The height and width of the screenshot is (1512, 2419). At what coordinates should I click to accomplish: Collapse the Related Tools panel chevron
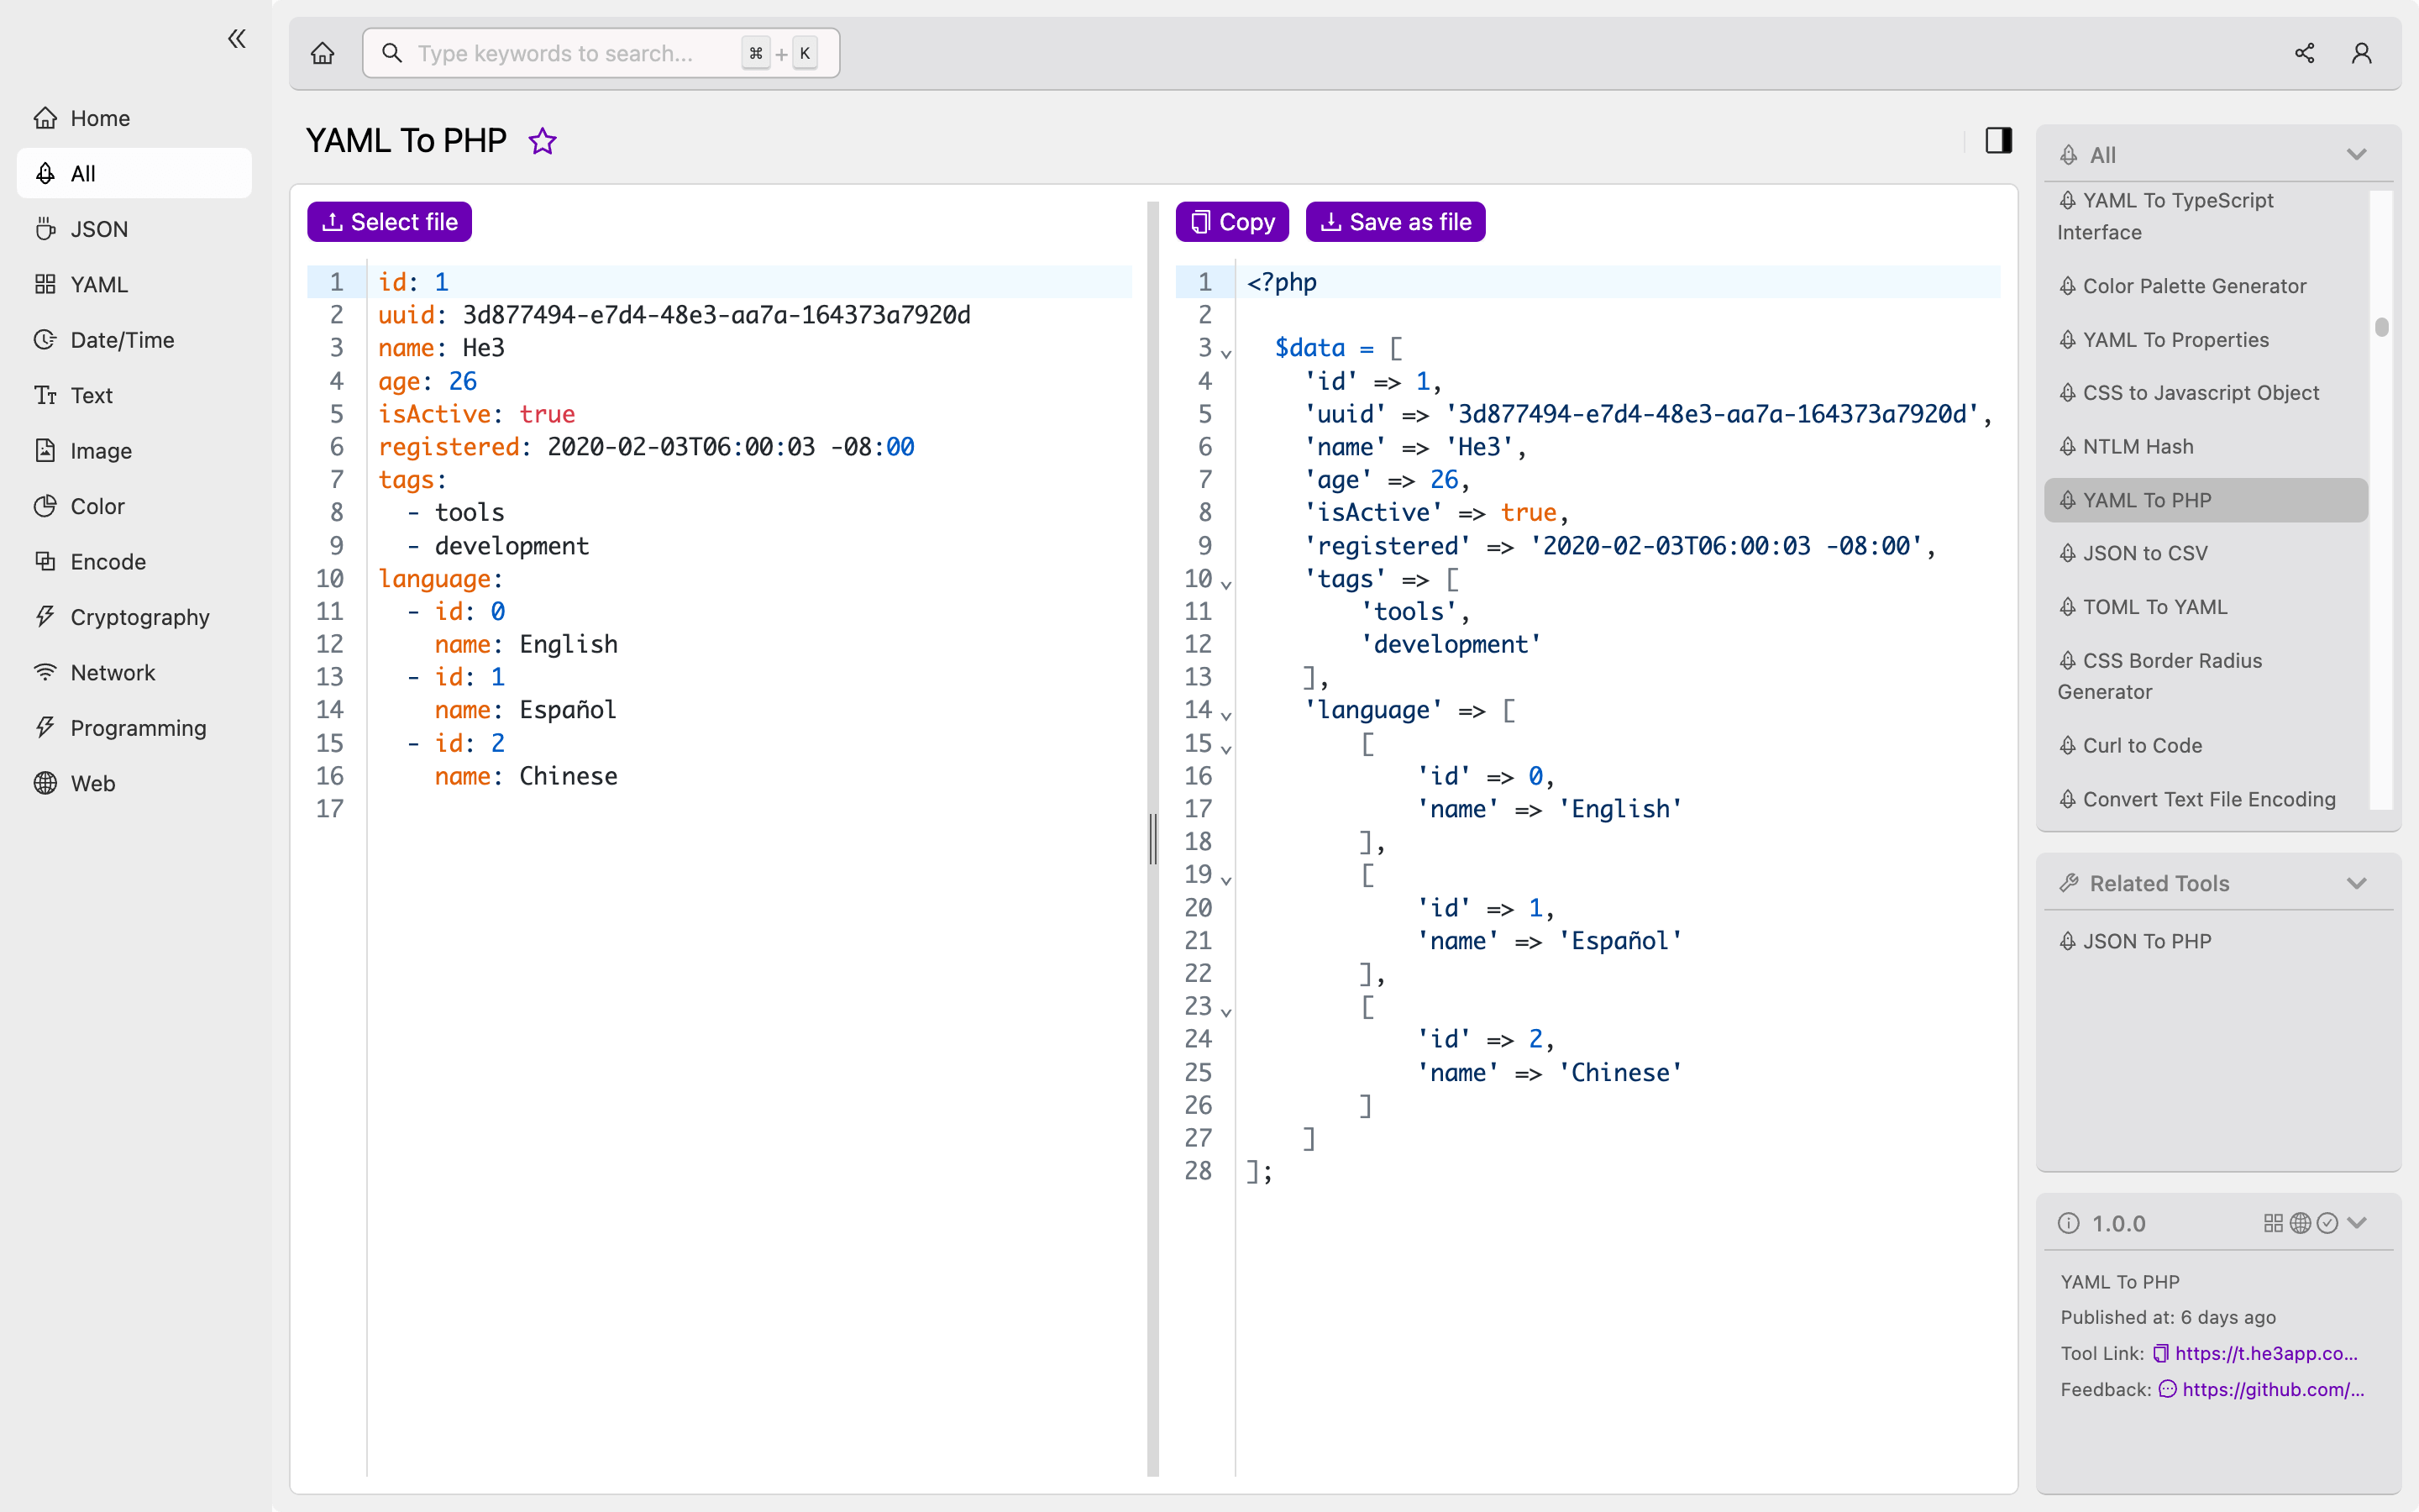[x=2357, y=884]
